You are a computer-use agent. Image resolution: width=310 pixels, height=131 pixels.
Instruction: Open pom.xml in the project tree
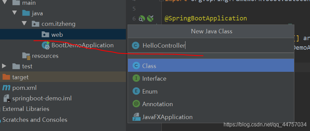(24, 88)
